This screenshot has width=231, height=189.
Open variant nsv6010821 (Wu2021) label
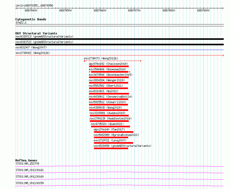pos(104,91)
